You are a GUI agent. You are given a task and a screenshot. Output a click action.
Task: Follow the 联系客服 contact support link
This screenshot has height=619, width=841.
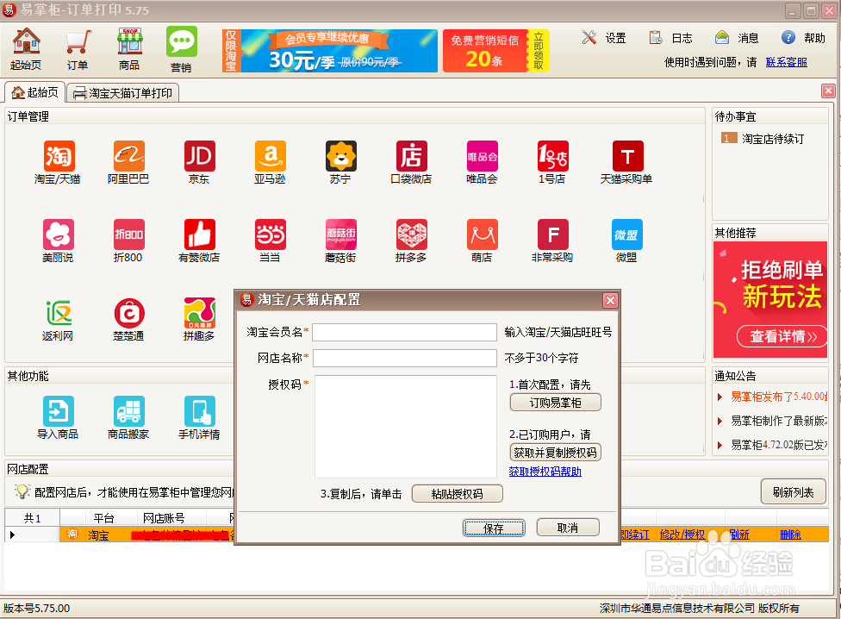tap(787, 62)
